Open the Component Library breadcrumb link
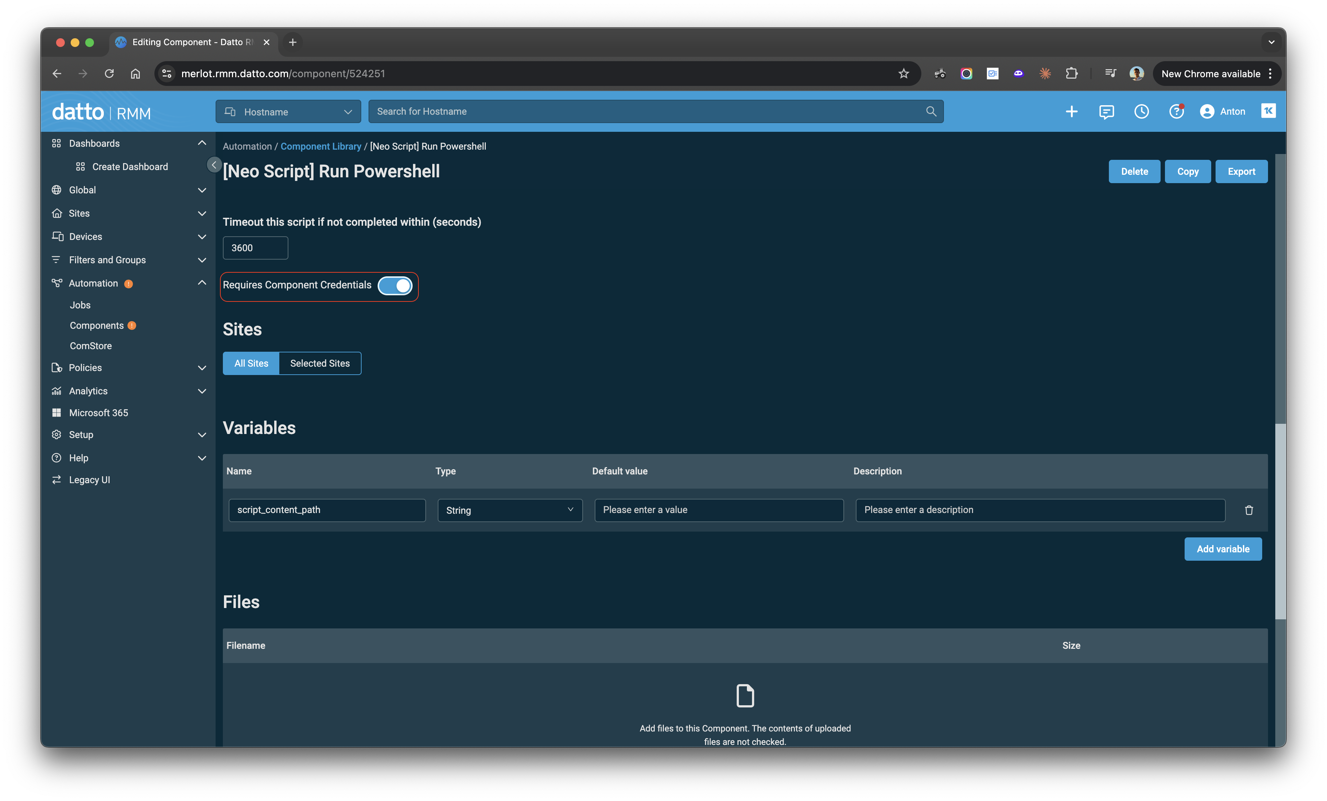Image resolution: width=1327 pixels, height=801 pixels. 320,146
